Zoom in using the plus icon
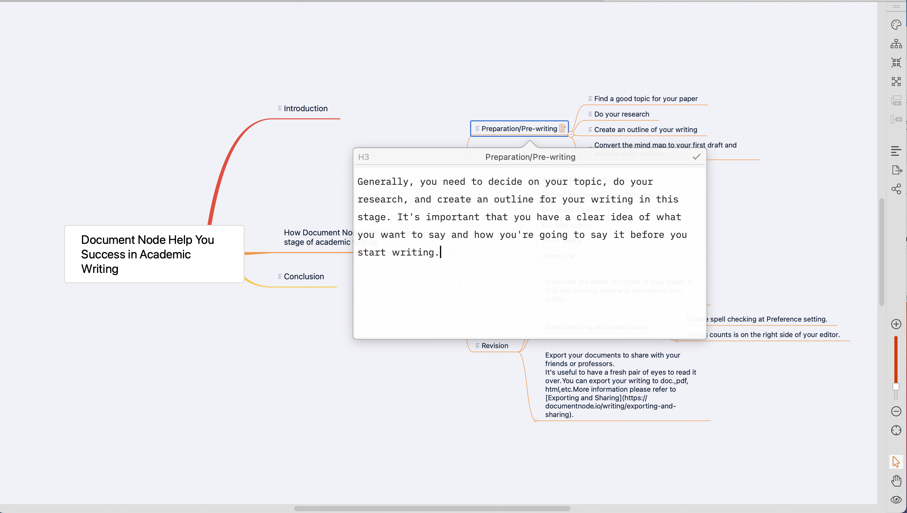The image size is (907, 513). (897, 324)
